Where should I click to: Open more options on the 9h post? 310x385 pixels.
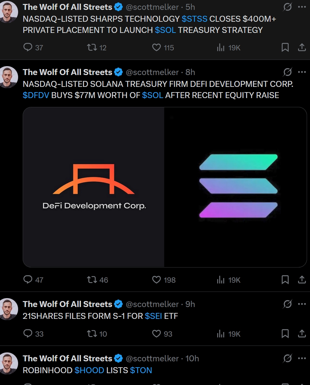point(302,304)
